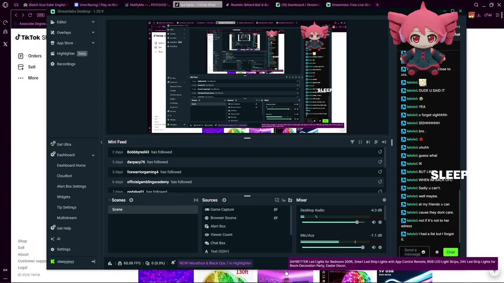Add a new source
The width and height of the screenshot is (504, 283).
pyautogui.click(x=224, y=200)
